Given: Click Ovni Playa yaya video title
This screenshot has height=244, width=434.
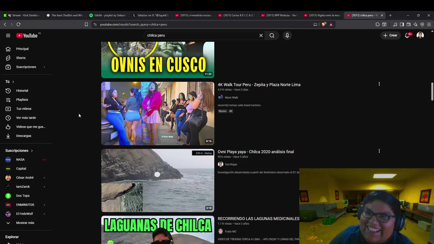Looking at the screenshot, I should [x=256, y=152].
